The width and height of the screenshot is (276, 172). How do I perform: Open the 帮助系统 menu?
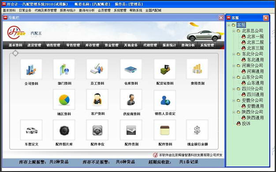[x=136, y=11]
